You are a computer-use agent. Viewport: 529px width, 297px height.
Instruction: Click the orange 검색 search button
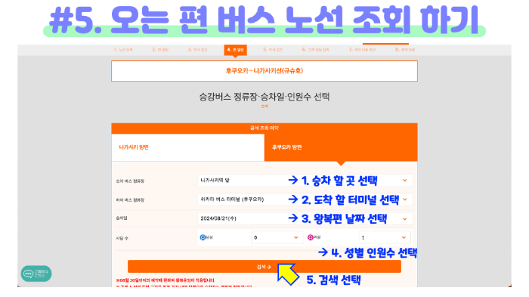click(x=264, y=267)
